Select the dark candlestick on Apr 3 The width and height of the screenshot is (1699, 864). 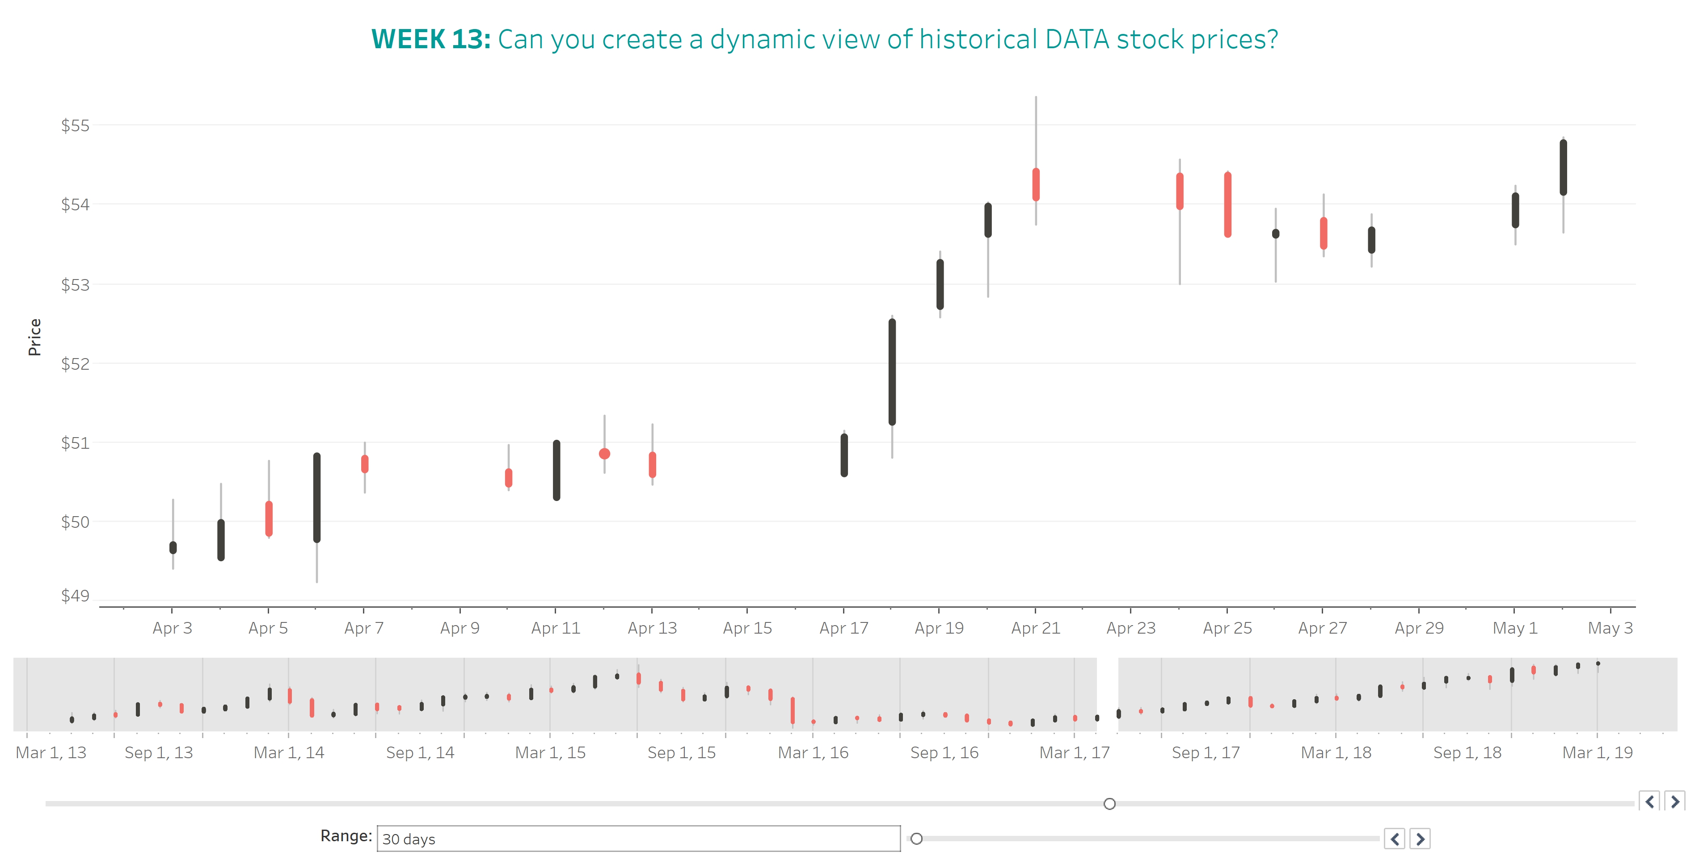click(x=173, y=547)
